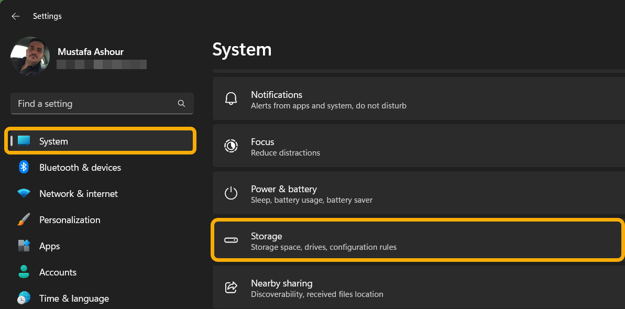The height and width of the screenshot is (309, 625).
Task: Click the Accounts icon
Action: pos(24,272)
